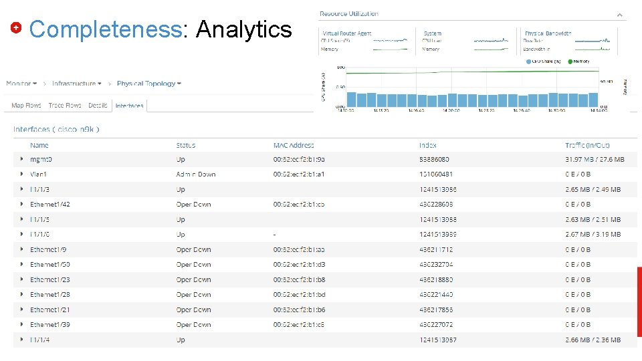Select the Ethernet1/9 interface name
The width and height of the screenshot is (642, 361).
(48, 249)
